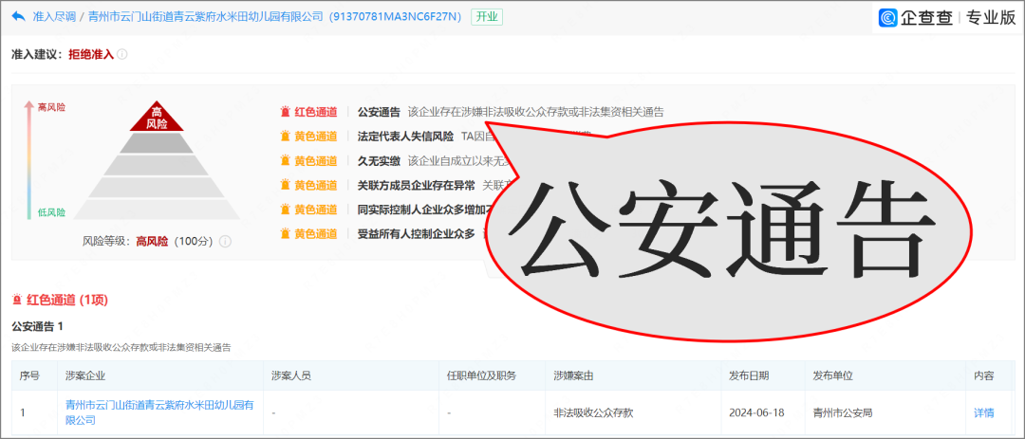Click the siren icon on 久无实缴 row

[x=285, y=160]
